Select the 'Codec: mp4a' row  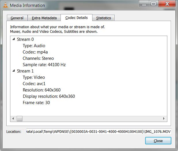click(x=35, y=52)
